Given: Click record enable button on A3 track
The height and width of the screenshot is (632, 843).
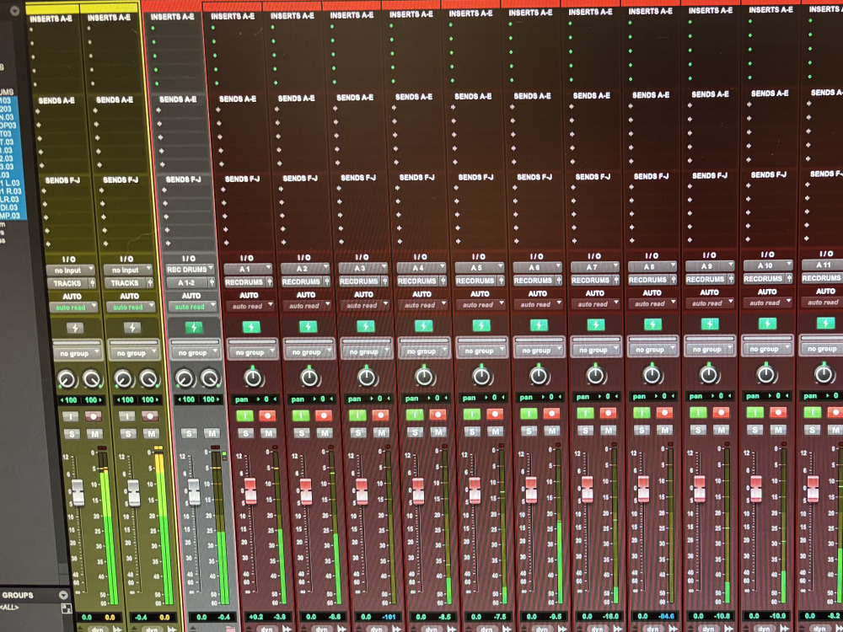Looking at the screenshot, I should (380, 415).
